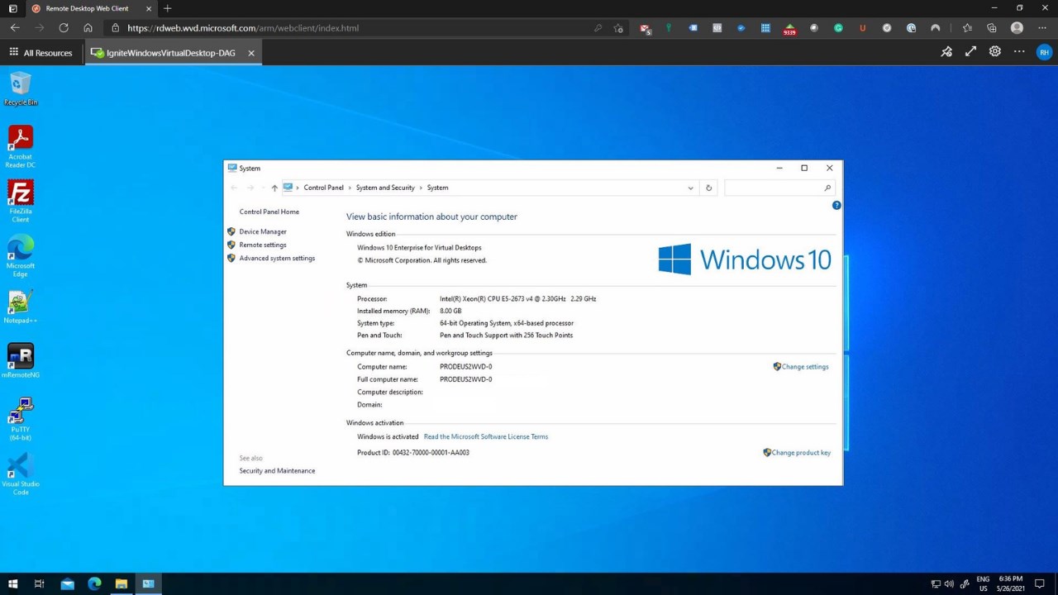Image resolution: width=1058 pixels, height=595 pixels.
Task: Go to Control Panel Home
Action: click(x=269, y=212)
